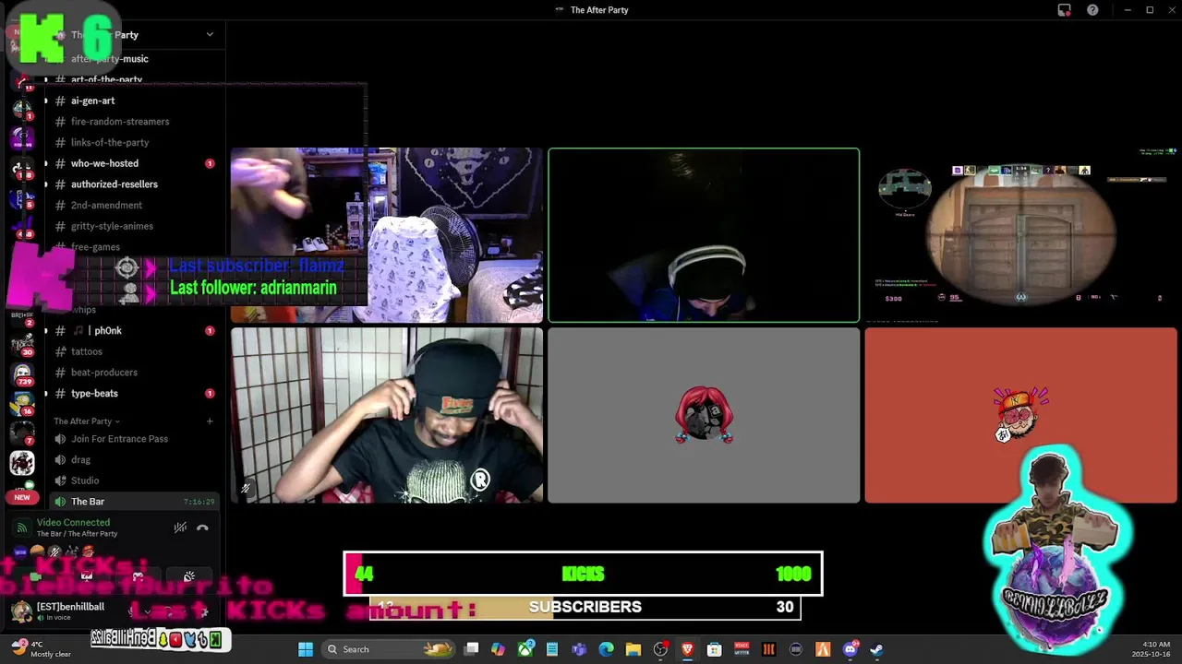Focus the top-left bedroom webcam tile
Image resolution: width=1182 pixels, height=664 pixels.
pyautogui.click(x=387, y=235)
